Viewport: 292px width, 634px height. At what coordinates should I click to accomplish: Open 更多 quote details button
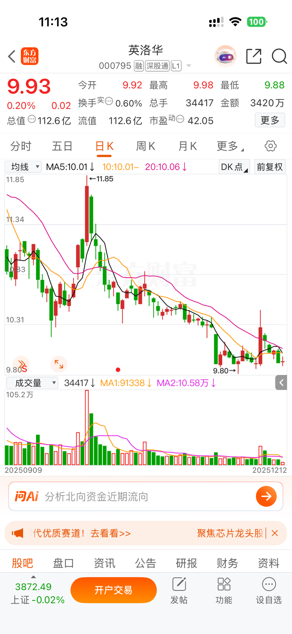click(270, 120)
